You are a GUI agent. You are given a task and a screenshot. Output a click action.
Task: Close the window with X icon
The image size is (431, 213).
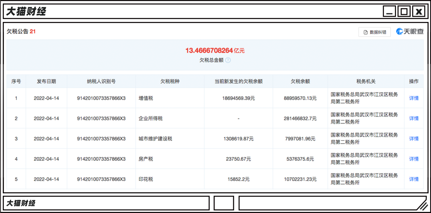click(x=419, y=12)
